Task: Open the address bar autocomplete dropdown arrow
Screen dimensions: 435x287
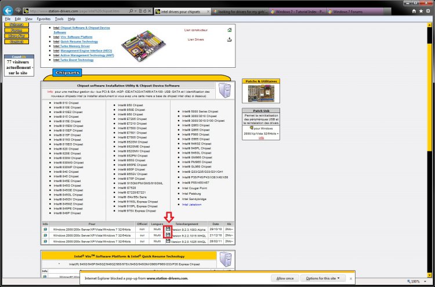Action: 135,11
